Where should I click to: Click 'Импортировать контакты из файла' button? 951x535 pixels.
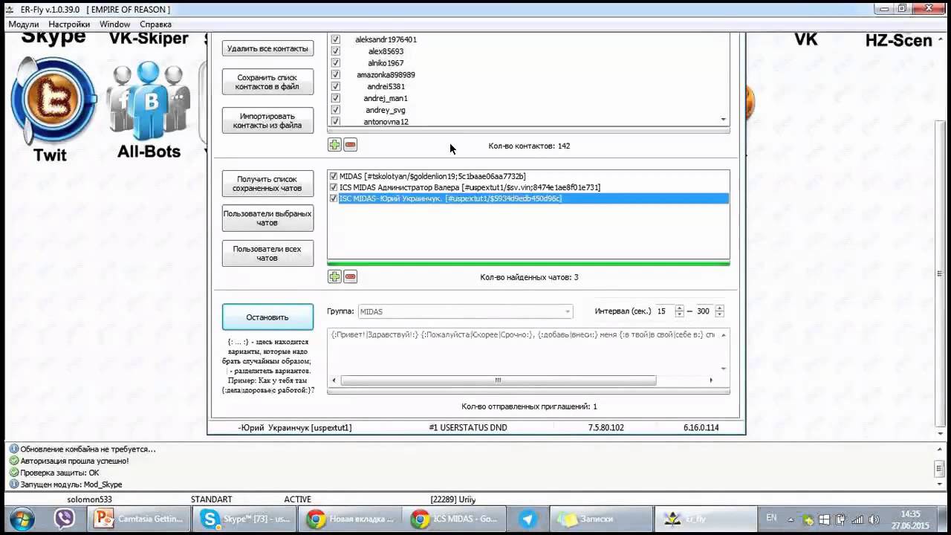pos(267,120)
